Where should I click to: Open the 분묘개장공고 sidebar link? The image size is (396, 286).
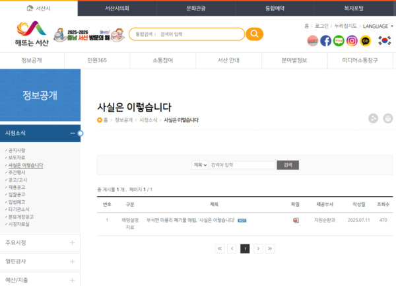point(21,217)
